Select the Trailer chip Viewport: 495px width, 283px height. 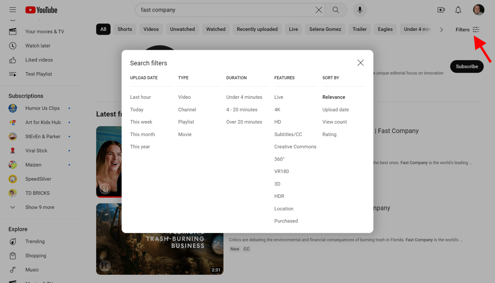click(x=360, y=29)
